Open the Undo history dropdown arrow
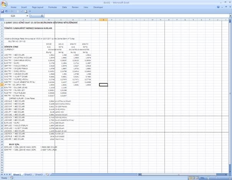This screenshot has width=232, height=180. pos(9,11)
